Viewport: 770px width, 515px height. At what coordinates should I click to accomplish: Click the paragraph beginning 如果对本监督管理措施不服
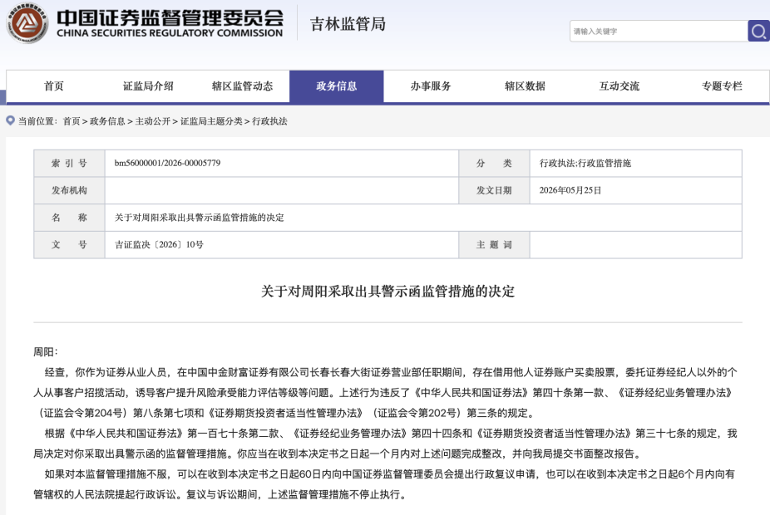pos(386,484)
